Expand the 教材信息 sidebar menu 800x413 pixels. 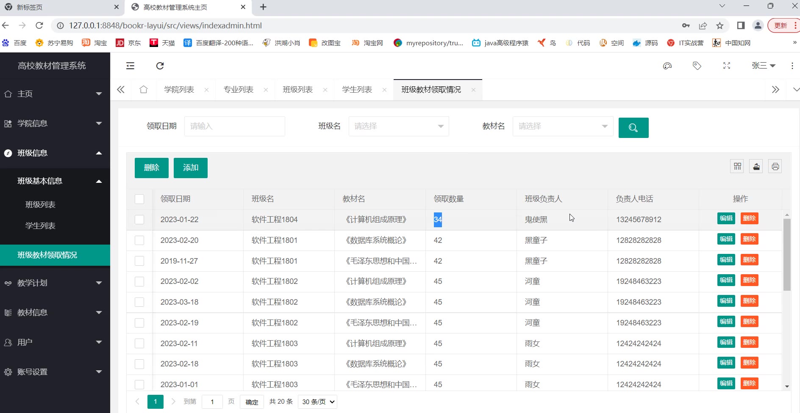tap(55, 312)
